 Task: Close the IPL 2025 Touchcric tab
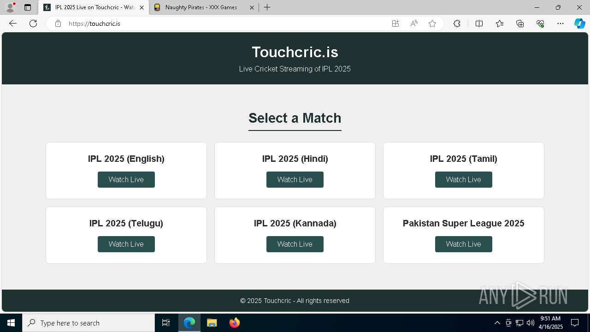pos(142,7)
